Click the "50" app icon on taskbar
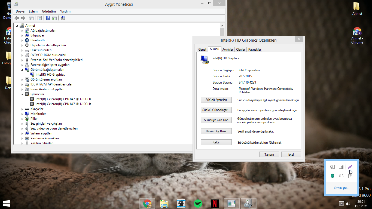Screen dimensions: 372x209 point(181,203)
